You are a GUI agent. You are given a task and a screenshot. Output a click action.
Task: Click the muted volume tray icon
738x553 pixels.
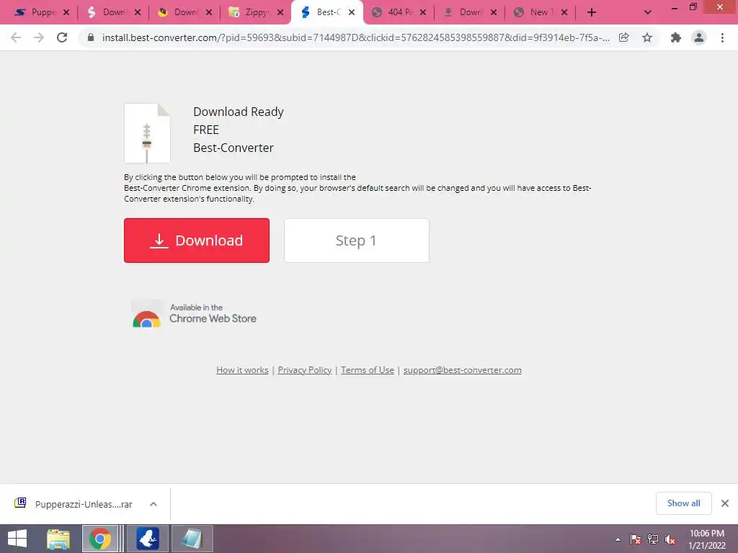pos(670,539)
